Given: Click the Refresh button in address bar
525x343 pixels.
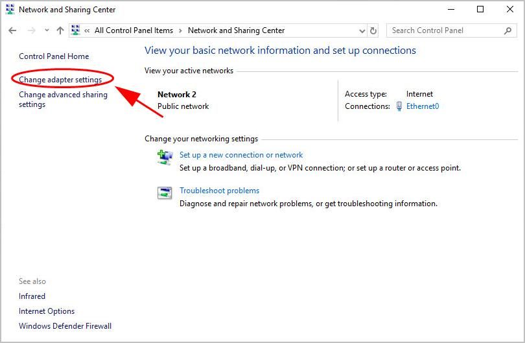Looking at the screenshot, I should tap(373, 30).
